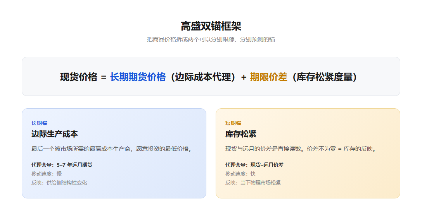Click the 长期锚 label
Image resolution: width=422 pixels, height=217 pixels.
[x=39, y=123]
